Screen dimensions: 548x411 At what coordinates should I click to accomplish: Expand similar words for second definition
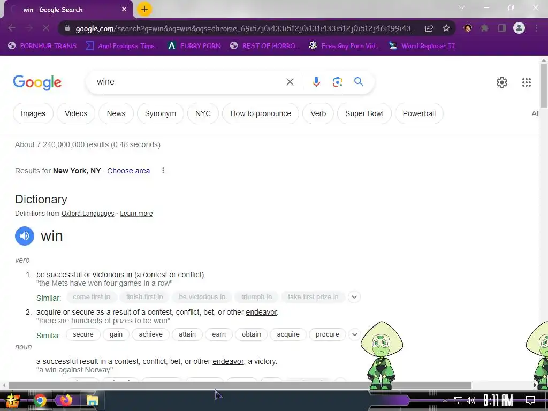[354, 334]
